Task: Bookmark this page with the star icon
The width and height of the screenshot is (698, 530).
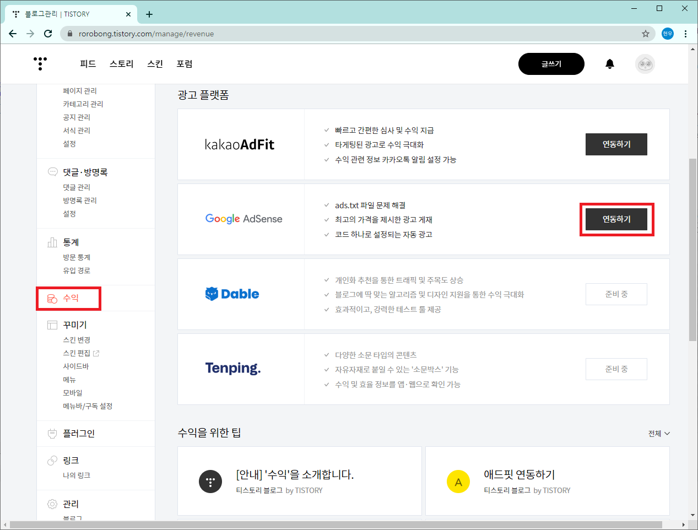Action: pyautogui.click(x=646, y=34)
